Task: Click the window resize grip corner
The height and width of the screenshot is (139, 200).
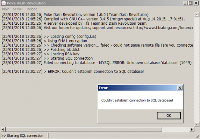Action: pos(198,136)
